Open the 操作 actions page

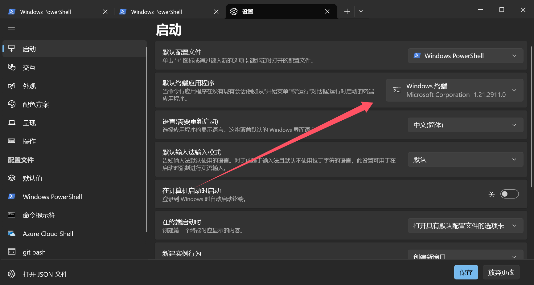click(x=29, y=142)
